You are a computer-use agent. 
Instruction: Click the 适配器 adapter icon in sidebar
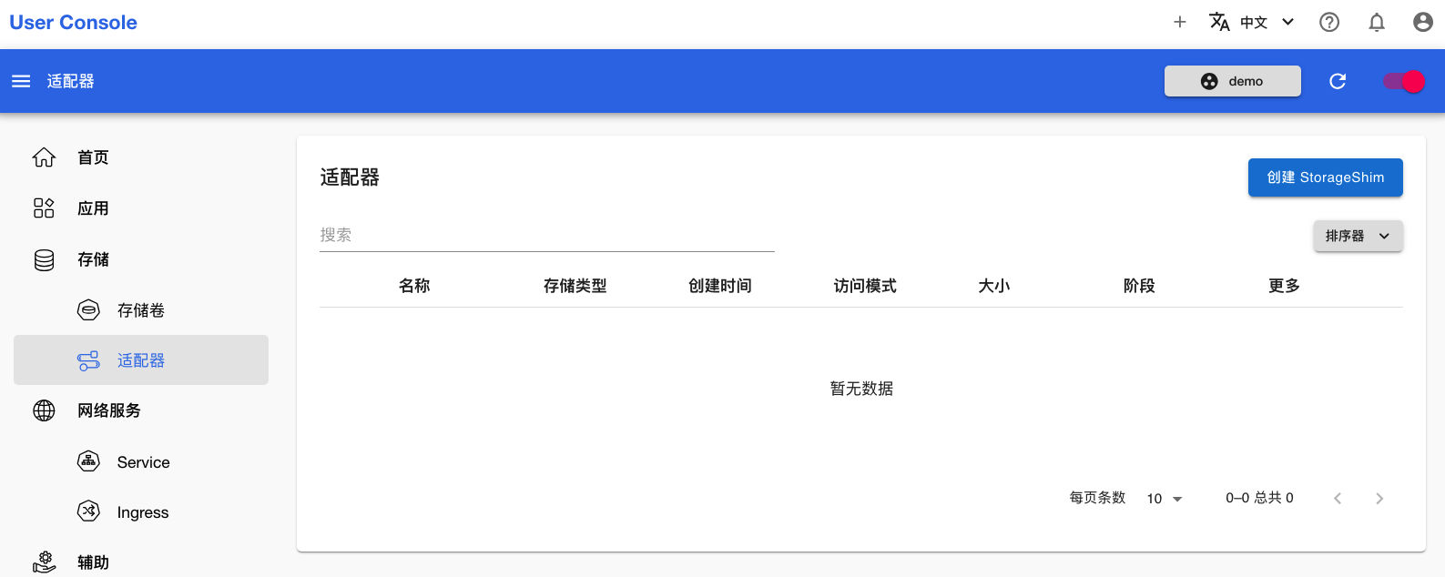[x=88, y=360]
